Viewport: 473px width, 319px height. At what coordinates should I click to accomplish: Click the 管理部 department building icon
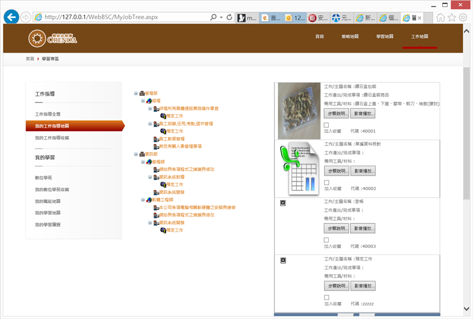pos(142,94)
